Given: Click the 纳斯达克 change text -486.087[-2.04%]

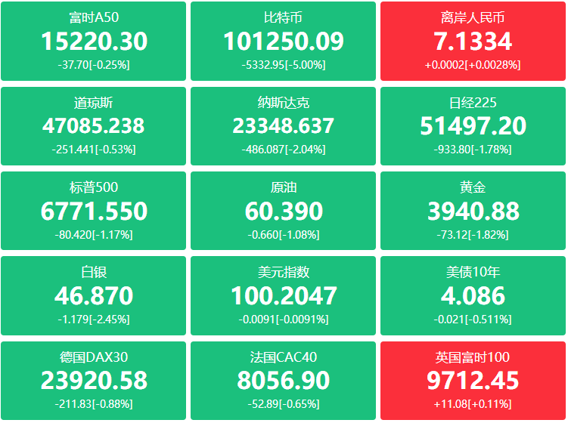Looking at the screenshot, I should tap(283, 150).
